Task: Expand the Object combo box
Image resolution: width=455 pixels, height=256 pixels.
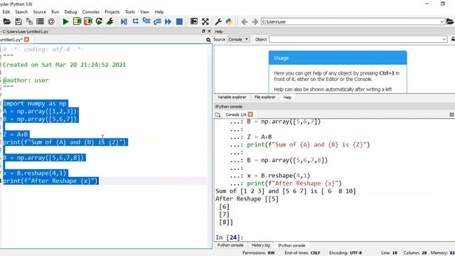Action: click(444, 39)
